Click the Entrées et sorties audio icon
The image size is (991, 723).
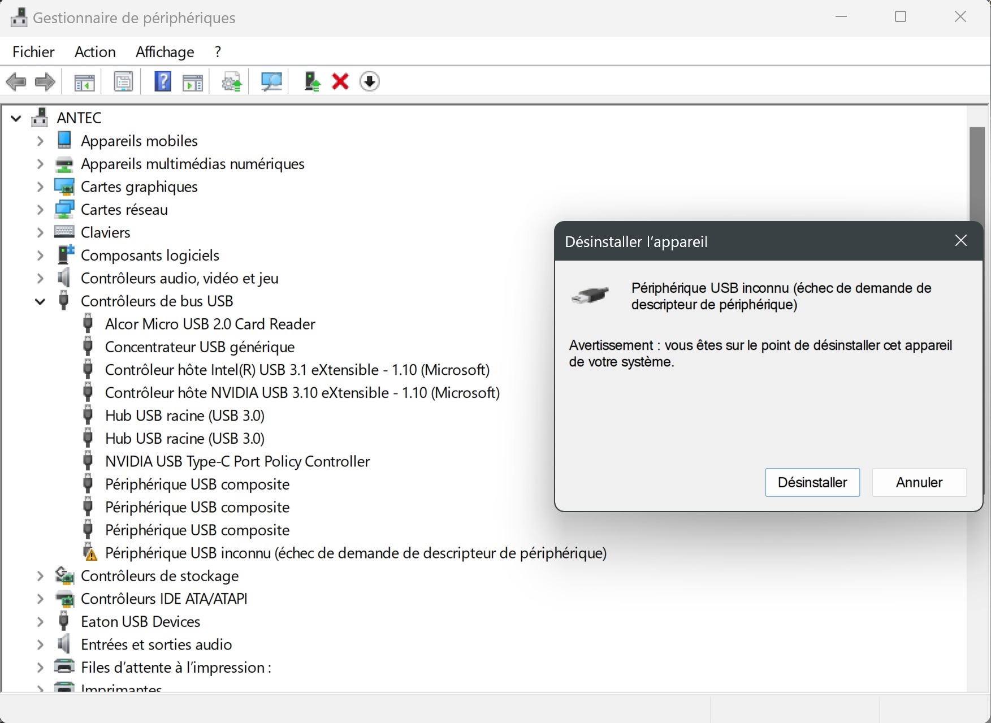pos(64,644)
